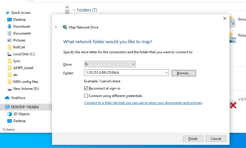Enable Connect using different credentials
The width and height of the screenshot is (246, 148).
(x=86, y=96)
